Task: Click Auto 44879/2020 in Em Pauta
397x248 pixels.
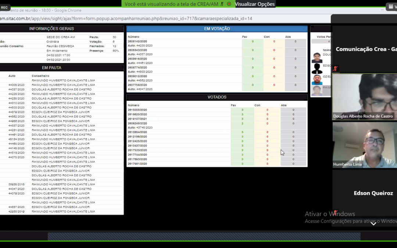Action: (x=17, y=112)
